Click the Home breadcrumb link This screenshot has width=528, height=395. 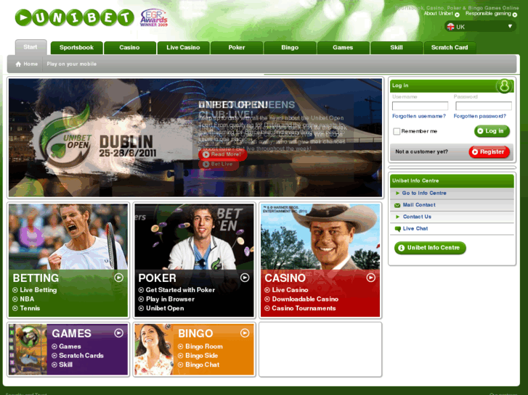[31, 64]
